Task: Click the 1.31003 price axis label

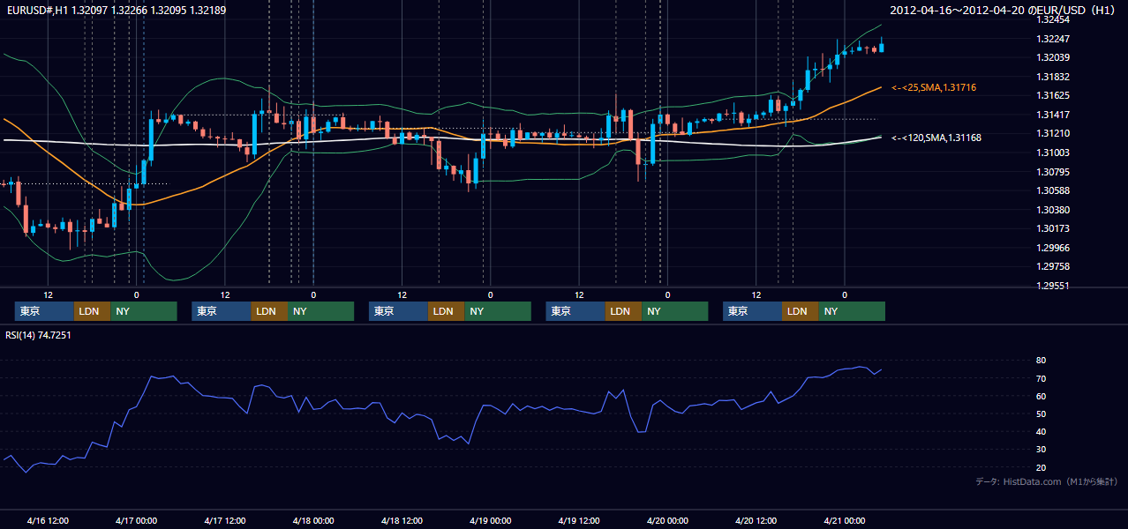Action: click(x=1052, y=153)
